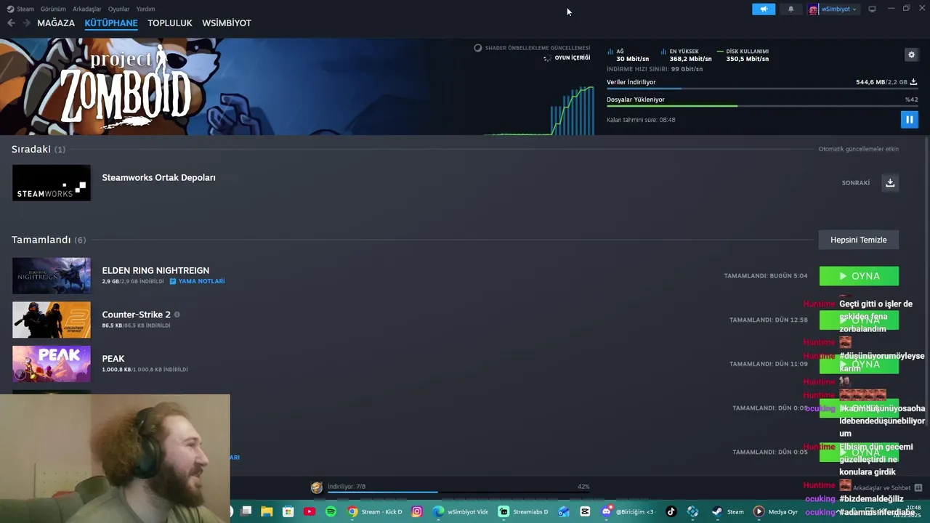Open the WSIMBIYOT profile tab
The image size is (930, 523).
click(x=227, y=23)
